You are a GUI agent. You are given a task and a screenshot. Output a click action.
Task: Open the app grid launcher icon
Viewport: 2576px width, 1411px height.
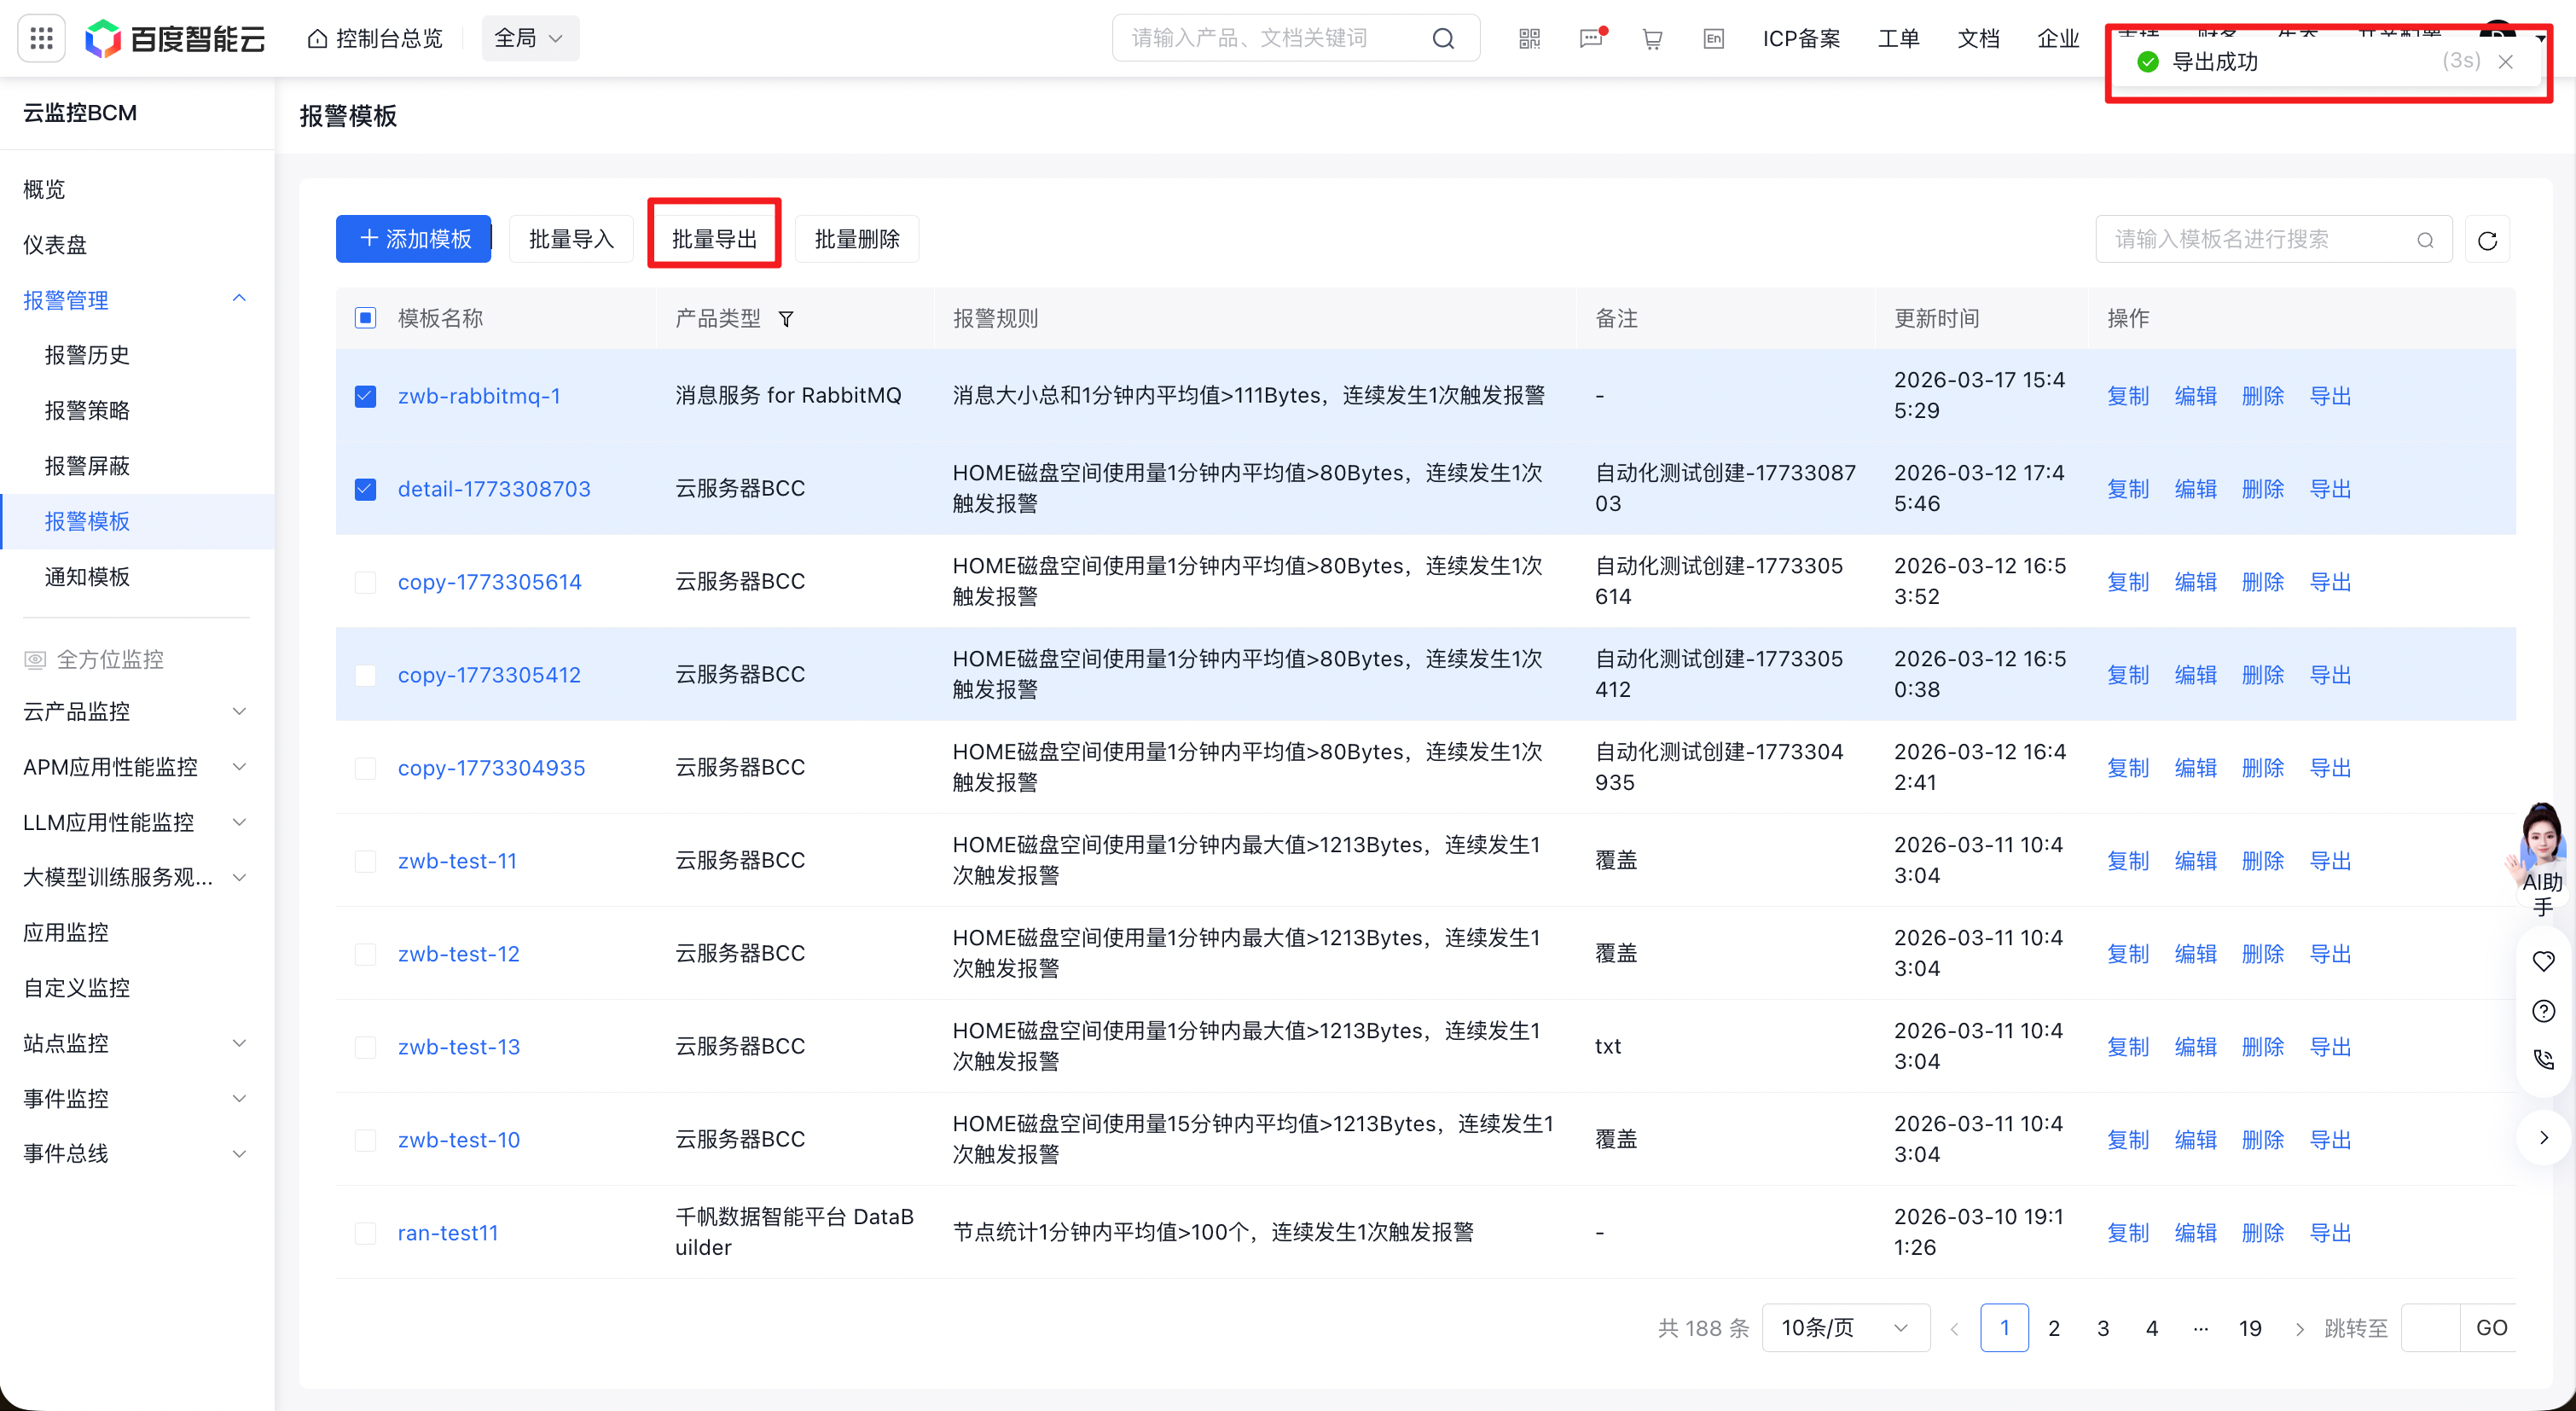tap(41, 38)
